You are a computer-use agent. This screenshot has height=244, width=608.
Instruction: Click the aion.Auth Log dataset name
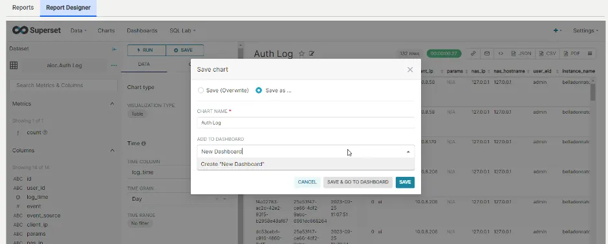pyautogui.click(x=64, y=65)
